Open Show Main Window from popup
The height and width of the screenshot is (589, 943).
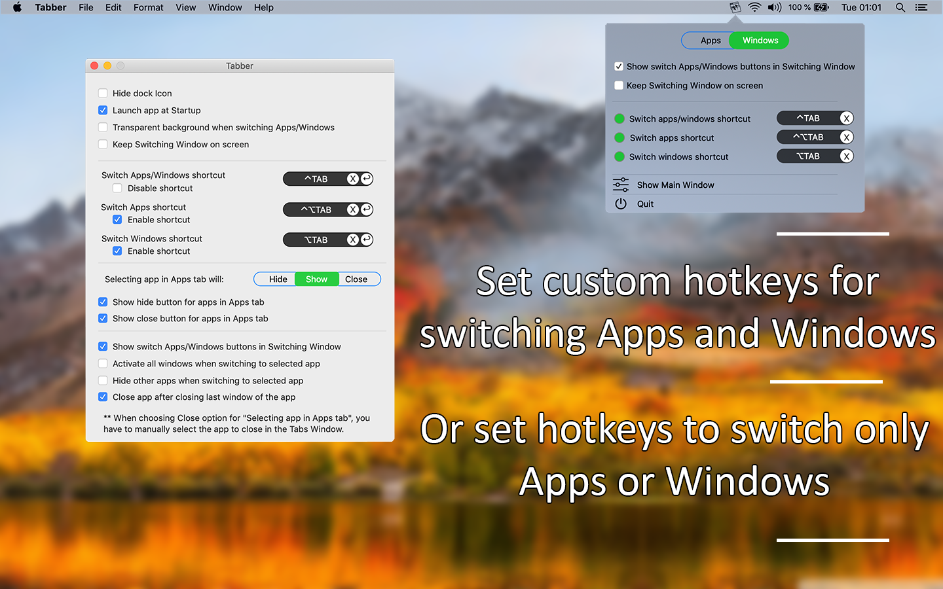point(675,185)
